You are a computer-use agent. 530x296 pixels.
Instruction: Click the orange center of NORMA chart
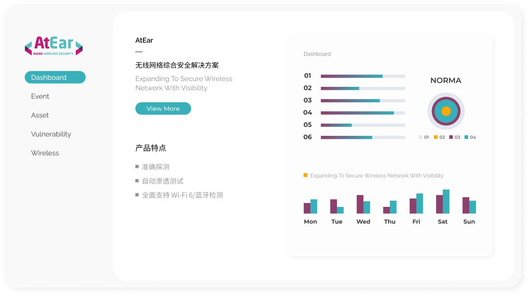click(x=446, y=111)
